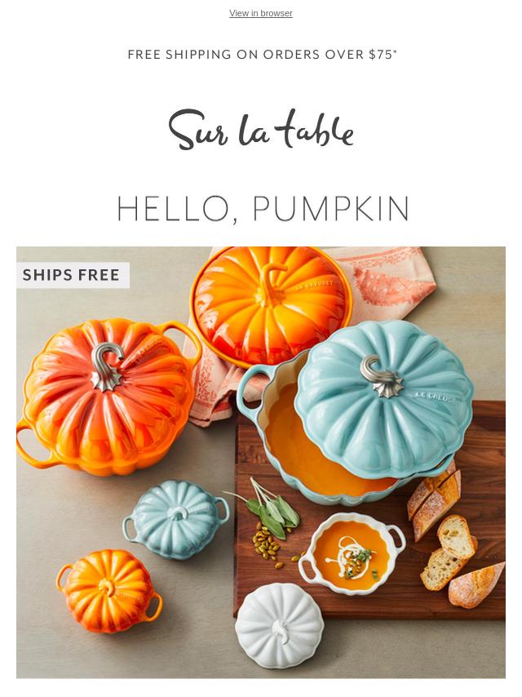Select the large orange pumpkin Dutch oven
522x697 pixels.
tap(107, 396)
